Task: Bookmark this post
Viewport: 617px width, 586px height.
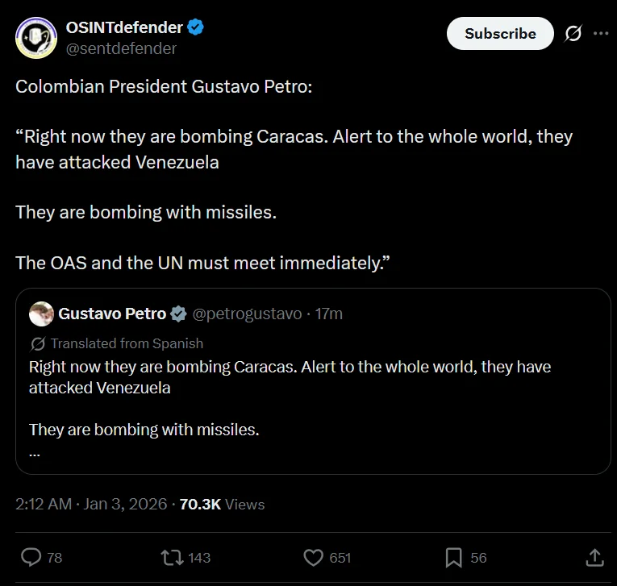Action: [454, 557]
